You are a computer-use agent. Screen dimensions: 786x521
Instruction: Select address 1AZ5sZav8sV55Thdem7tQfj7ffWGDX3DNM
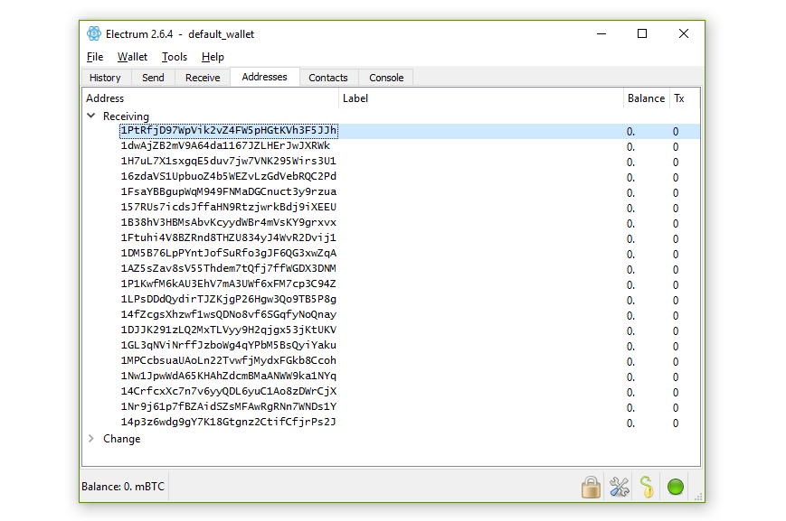(x=229, y=269)
